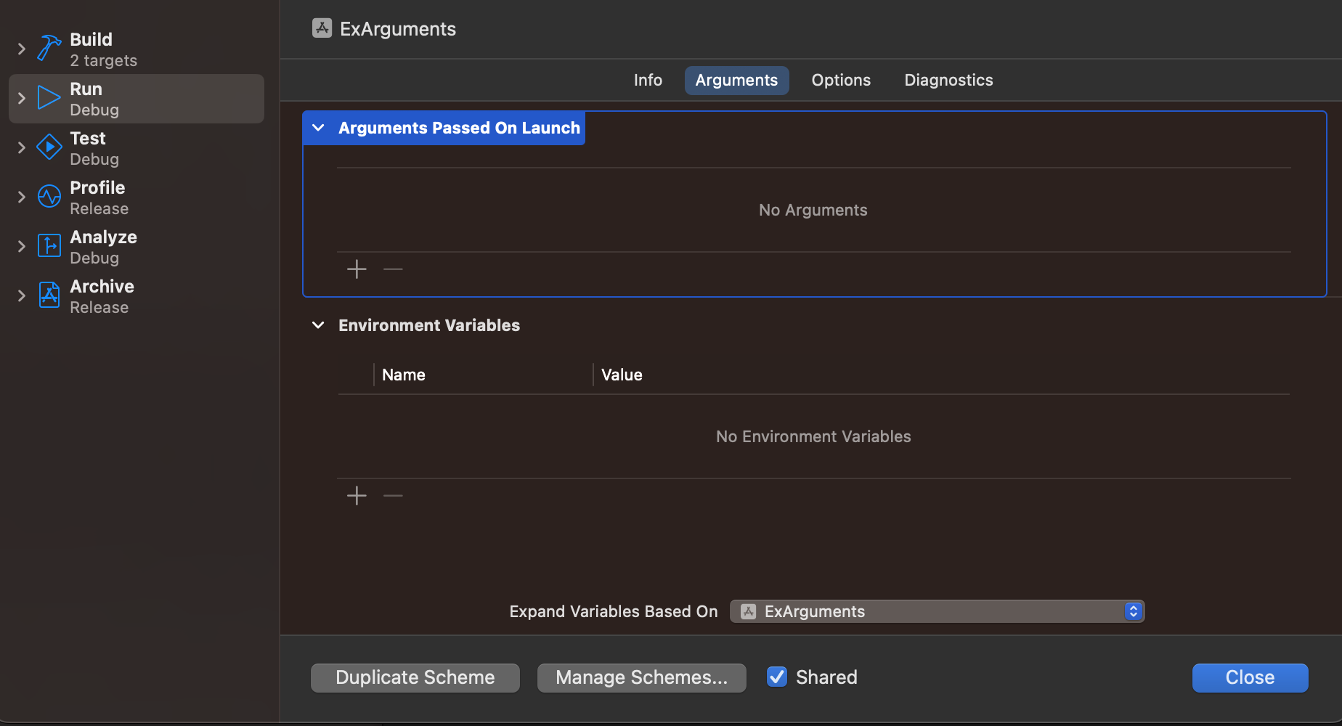Expand the Archive action disclosure chevron

tap(21, 295)
